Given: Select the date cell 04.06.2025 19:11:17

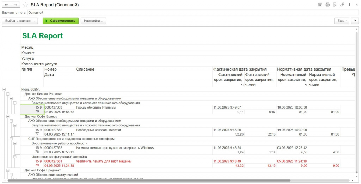Looking at the screenshot, I should [59, 134].
